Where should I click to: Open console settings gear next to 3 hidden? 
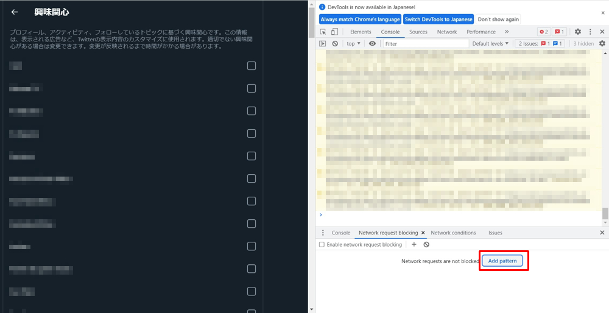click(602, 43)
